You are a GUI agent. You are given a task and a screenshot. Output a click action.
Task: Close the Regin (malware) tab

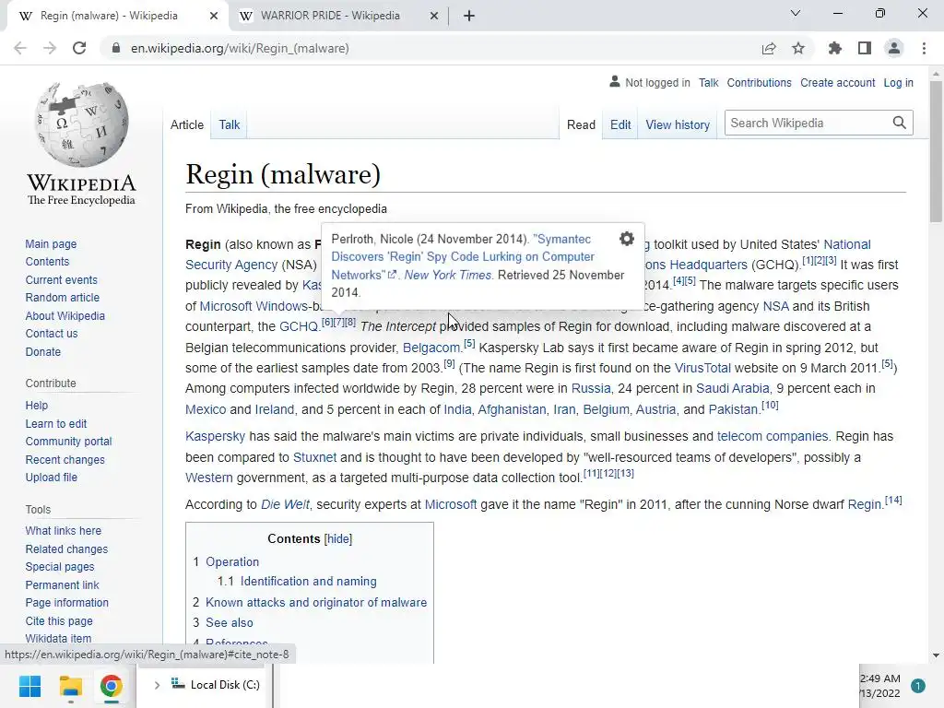click(214, 16)
